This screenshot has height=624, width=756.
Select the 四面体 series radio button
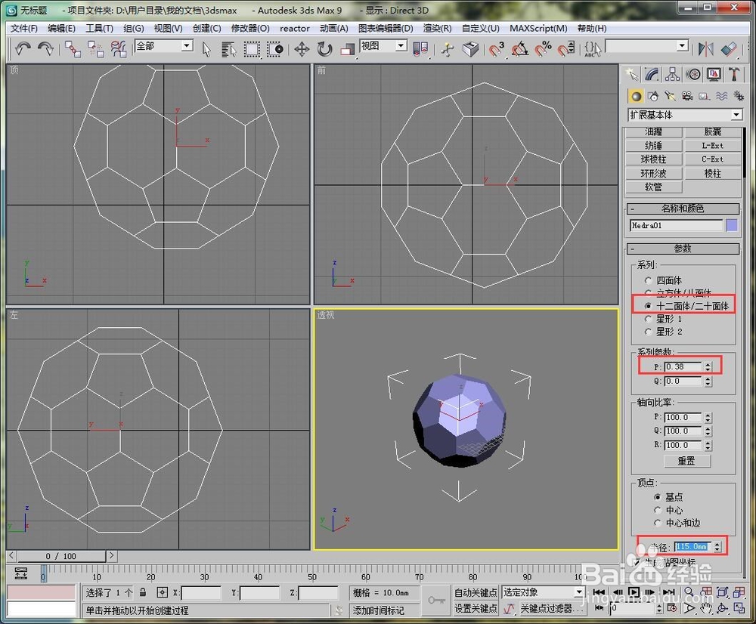tap(648, 280)
